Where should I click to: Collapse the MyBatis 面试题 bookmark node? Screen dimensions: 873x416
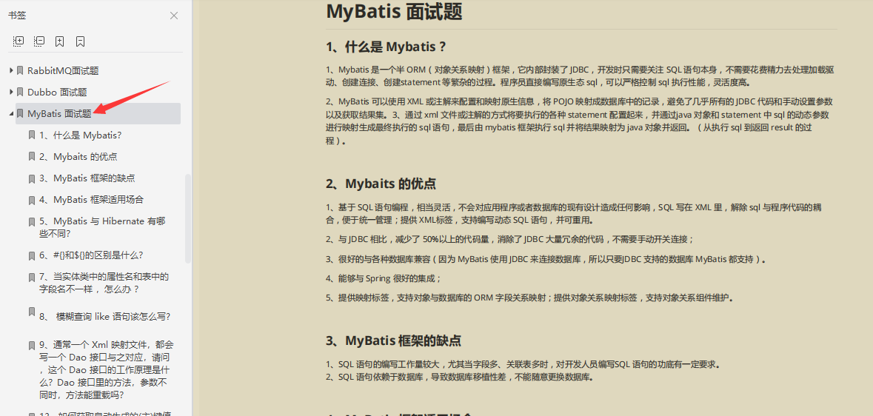click(11, 113)
